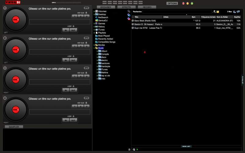
Task: Click the folder icon beside search box
Action: [218, 11]
